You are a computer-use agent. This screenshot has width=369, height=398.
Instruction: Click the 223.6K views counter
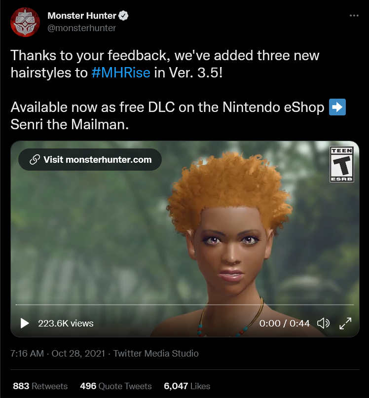(x=66, y=323)
